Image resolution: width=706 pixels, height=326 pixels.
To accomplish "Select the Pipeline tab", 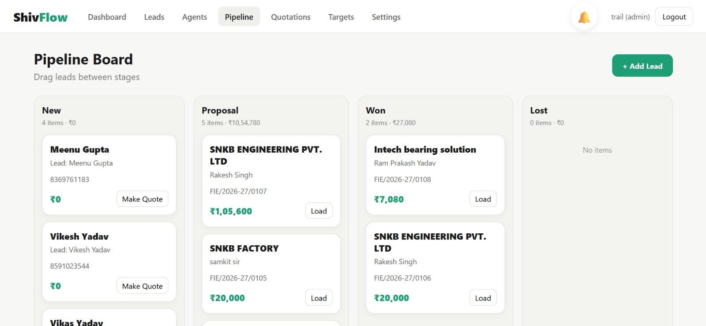I will pos(239,17).
